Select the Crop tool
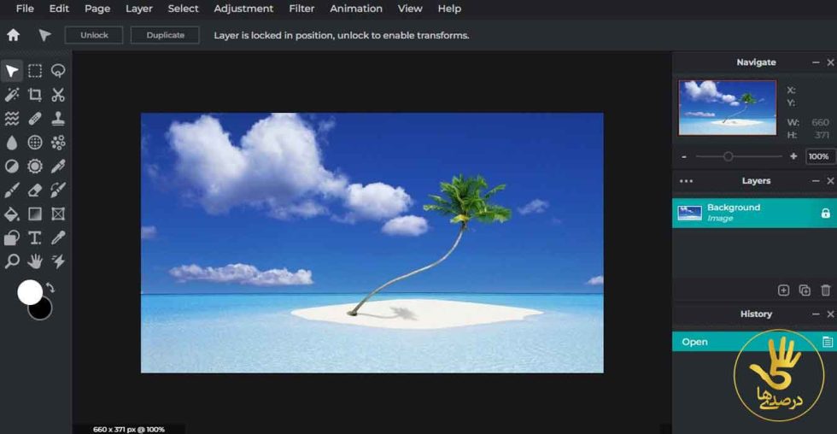This screenshot has width=837, height=434. click(35, 95)
